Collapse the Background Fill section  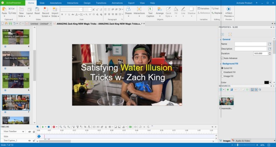coord(221,63)
